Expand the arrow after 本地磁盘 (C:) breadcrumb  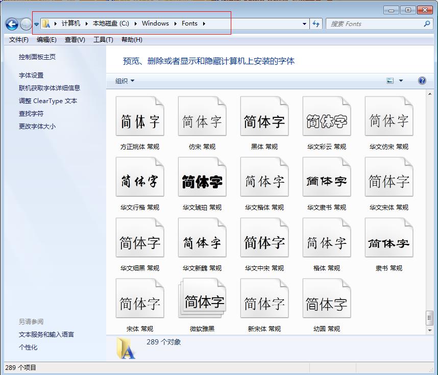point(135,24)
